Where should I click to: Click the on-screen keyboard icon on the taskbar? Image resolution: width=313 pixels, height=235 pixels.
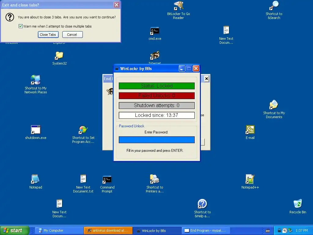(x=268, y=231)
